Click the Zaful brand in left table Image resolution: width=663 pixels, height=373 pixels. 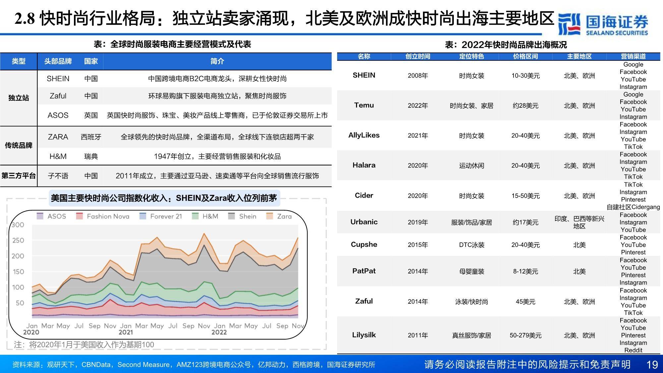click(58, 96)
